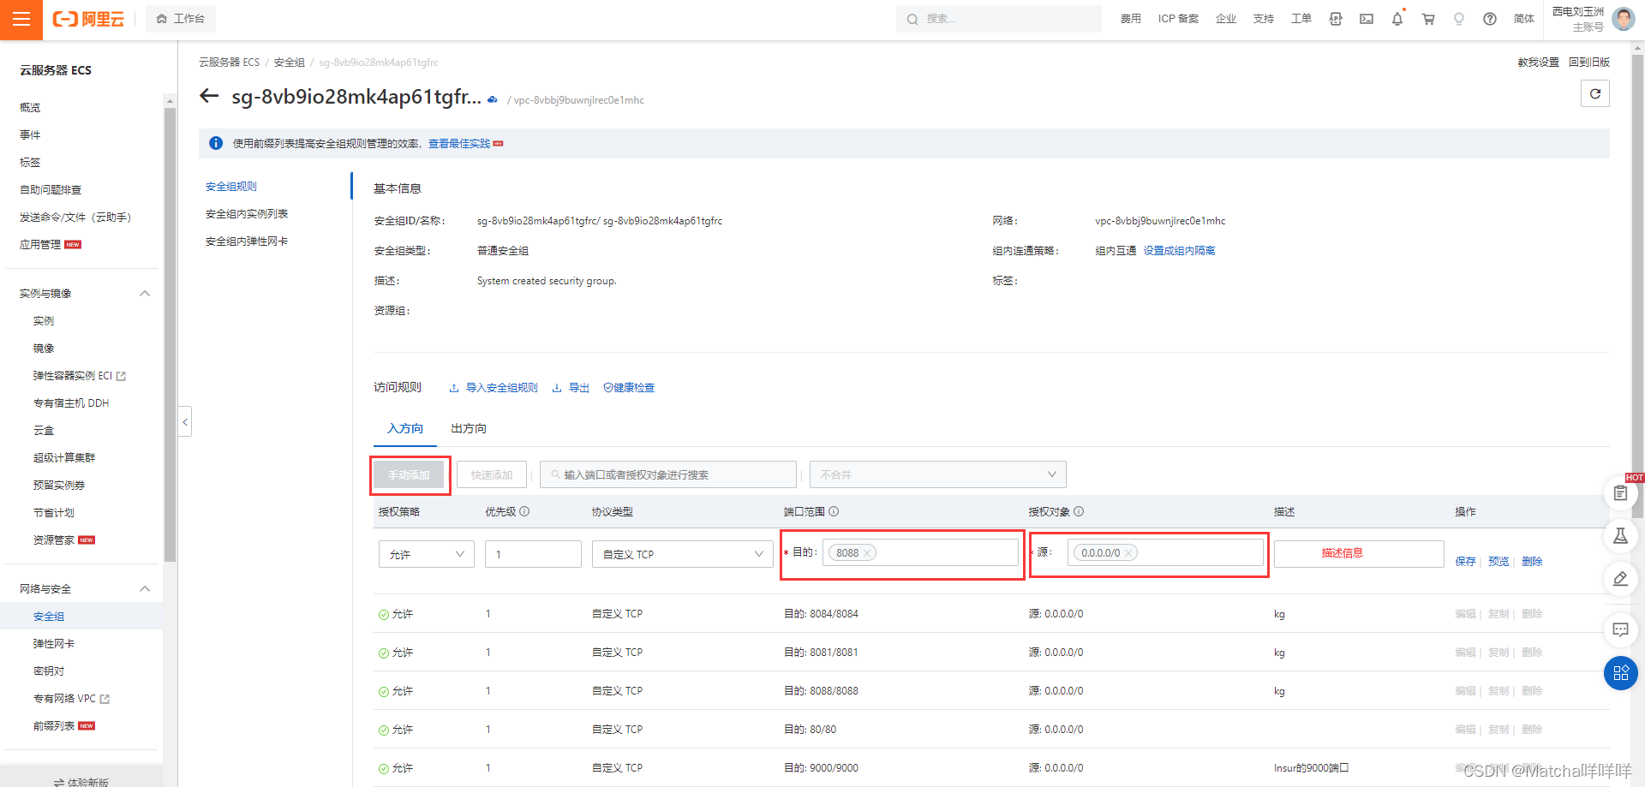Click the 健康检查 link
1645x787 pixels.
pos(629,388)
